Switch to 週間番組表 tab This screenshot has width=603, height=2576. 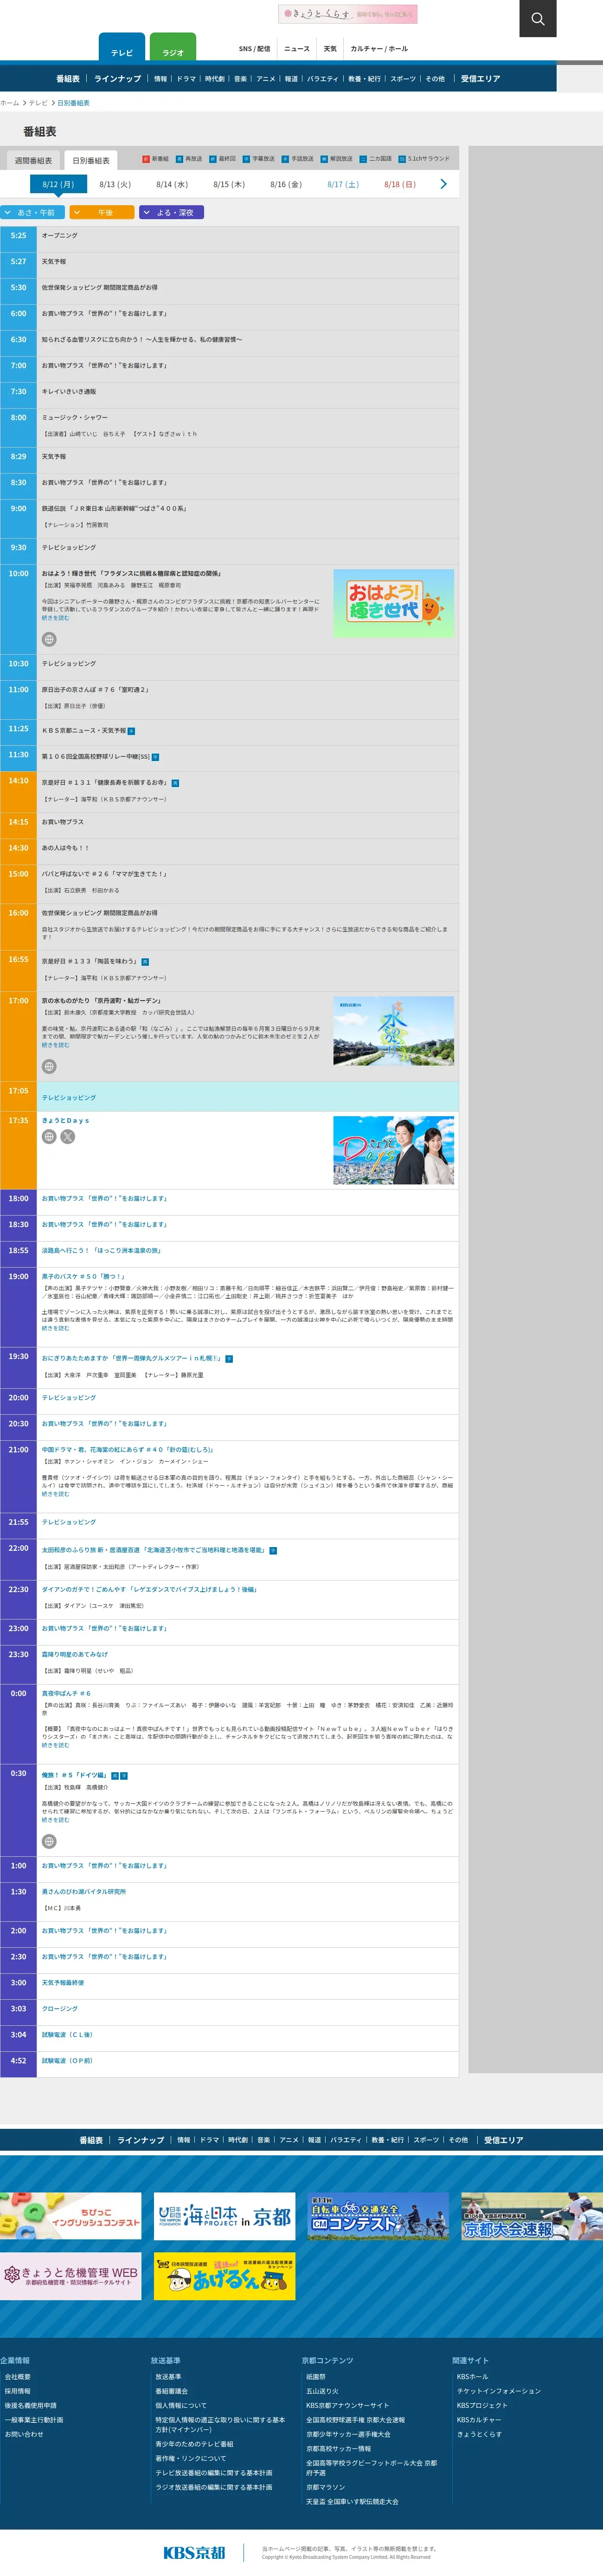[x=33, y=160]
